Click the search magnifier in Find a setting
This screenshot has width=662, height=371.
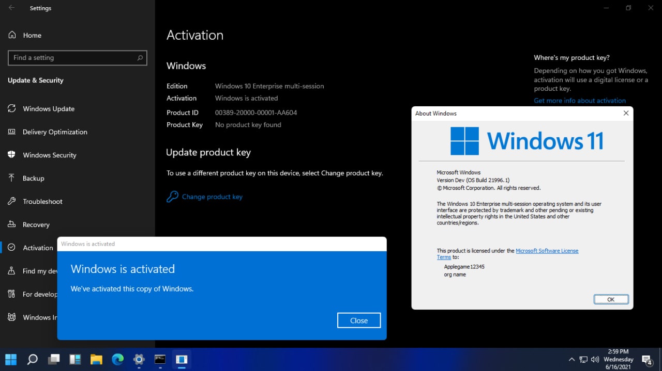pos(140,58)
